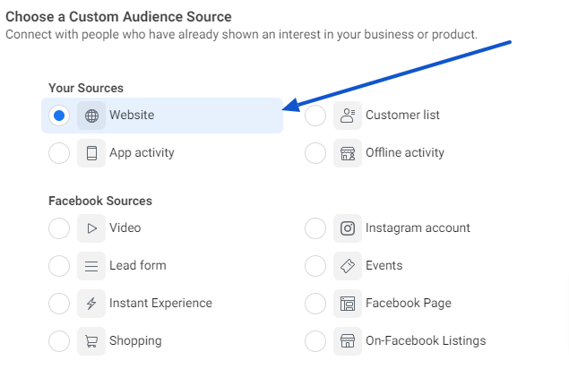Choose the App activity radio option

59,153
